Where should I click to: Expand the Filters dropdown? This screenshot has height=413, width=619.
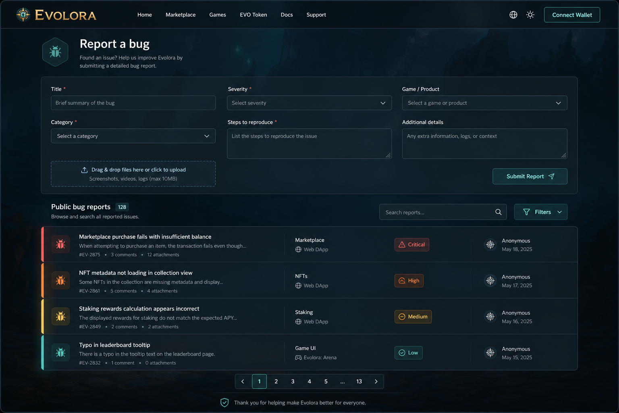[x=541, y=212]
